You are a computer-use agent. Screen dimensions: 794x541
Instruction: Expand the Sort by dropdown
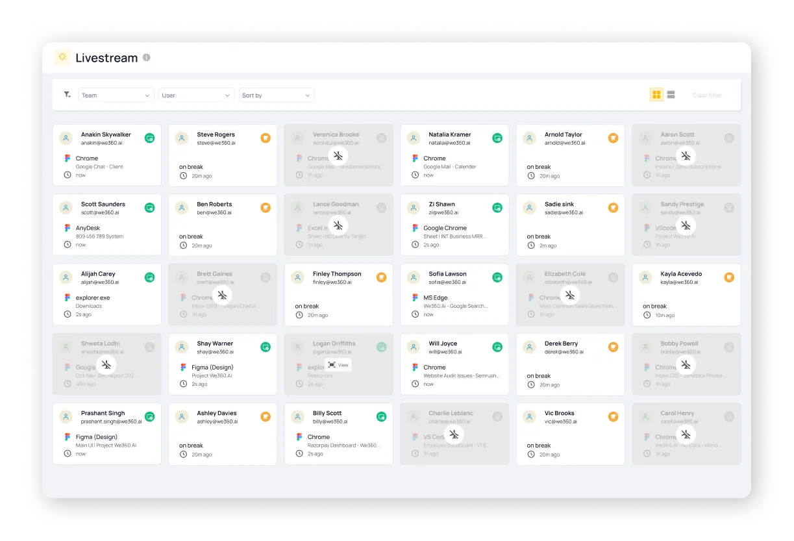tap(277, 94)
